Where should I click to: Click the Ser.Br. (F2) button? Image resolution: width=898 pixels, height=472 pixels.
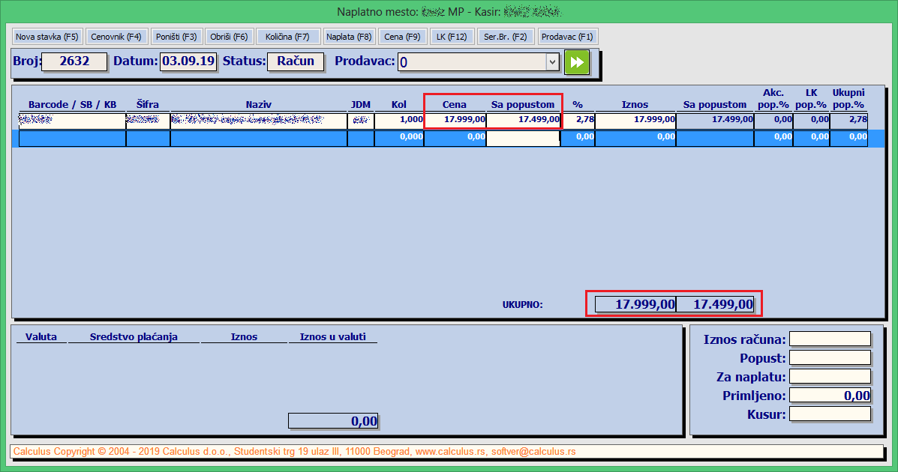[x=506, y=37]
